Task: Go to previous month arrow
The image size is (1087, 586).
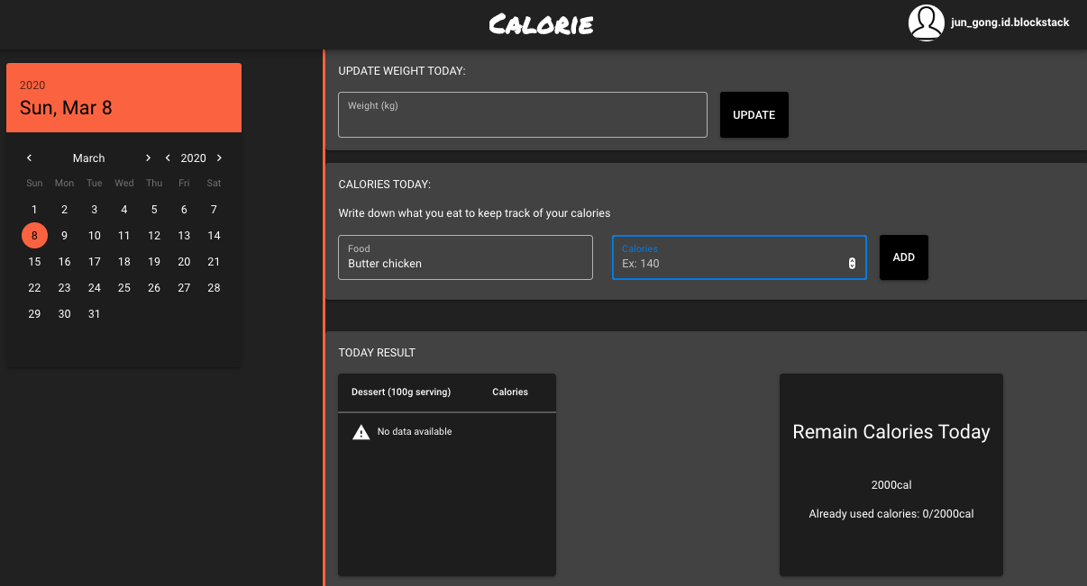Action: pos(29,158)
